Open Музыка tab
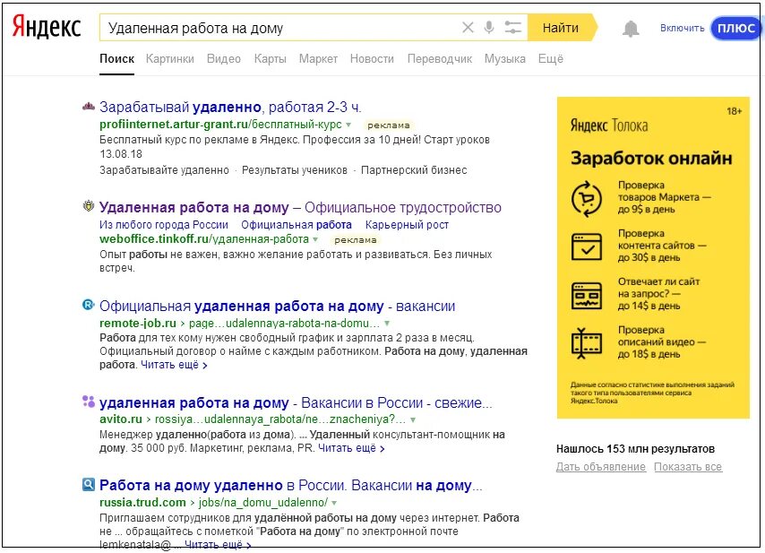Image resolution: width=765 pixels, height=553 pixels. point(505,58)
